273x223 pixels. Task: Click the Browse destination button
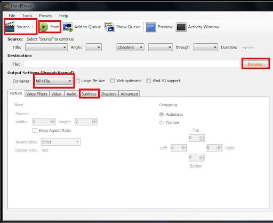click(x=255, y=64)
